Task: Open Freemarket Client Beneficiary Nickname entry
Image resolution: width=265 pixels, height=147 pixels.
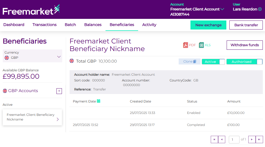Action: 32,117
